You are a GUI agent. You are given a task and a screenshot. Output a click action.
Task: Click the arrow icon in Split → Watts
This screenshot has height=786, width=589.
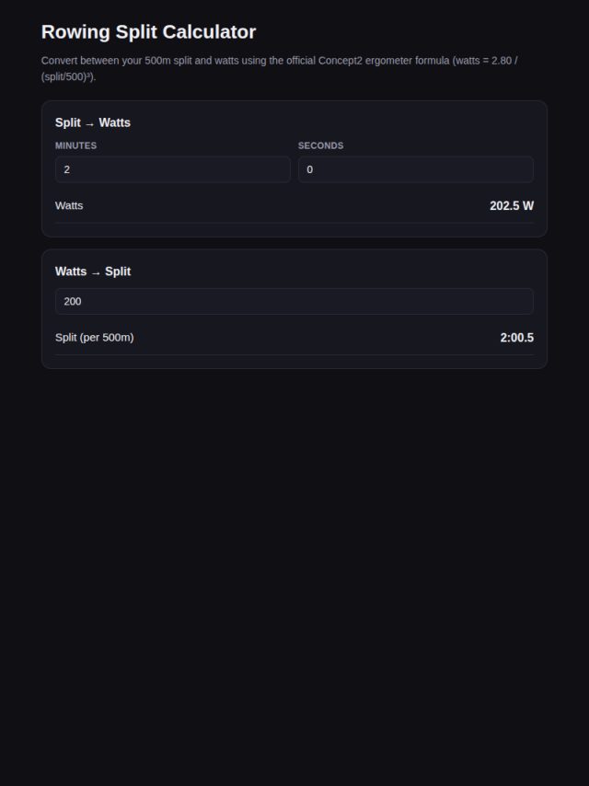(x=89, y=123)
